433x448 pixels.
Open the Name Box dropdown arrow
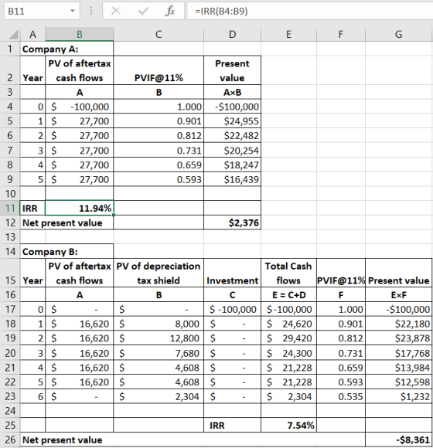point(73,11)
